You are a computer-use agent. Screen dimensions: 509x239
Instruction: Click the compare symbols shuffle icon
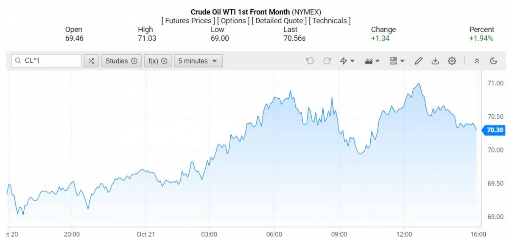tap(91, 61)
